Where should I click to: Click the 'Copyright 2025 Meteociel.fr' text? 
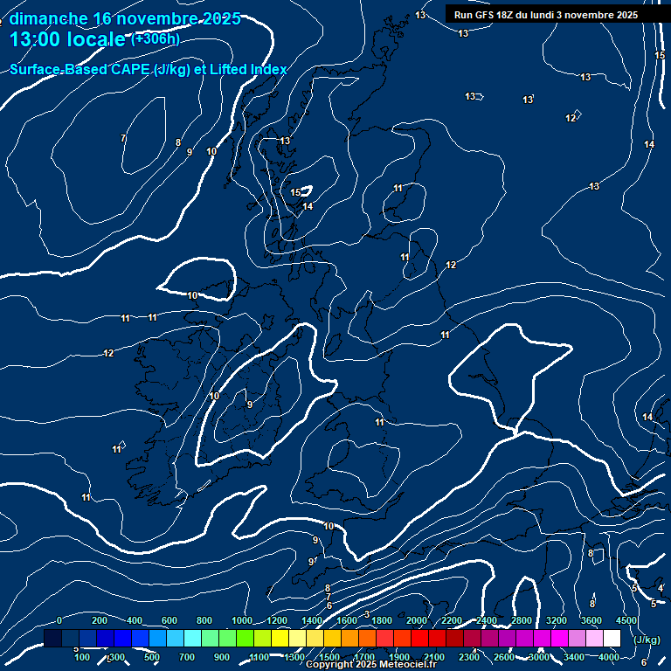click(371, 664)
